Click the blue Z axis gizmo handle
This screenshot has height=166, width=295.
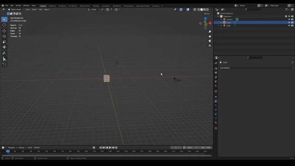coord(205,18)
